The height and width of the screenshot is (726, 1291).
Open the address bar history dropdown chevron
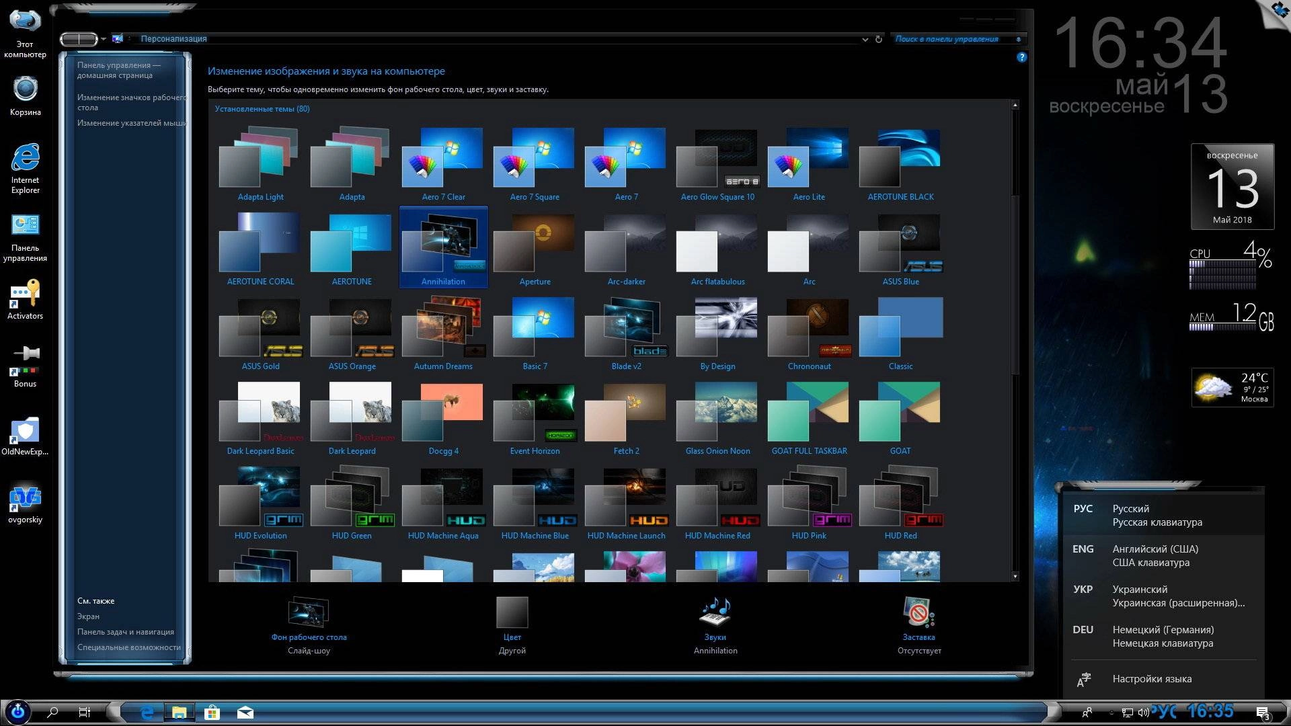866,39
